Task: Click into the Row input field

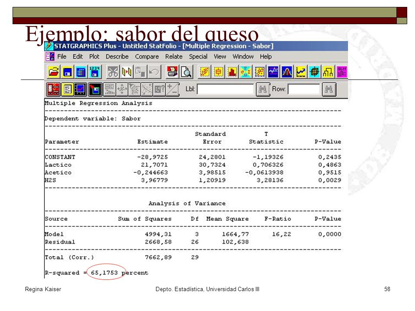Action: tap(304, 89)
